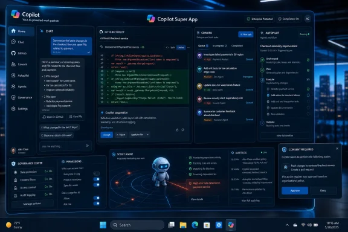Give the Copilot suggestion a thumbs down
This screenshot has height=232, width=348.
tap(183, 130)
